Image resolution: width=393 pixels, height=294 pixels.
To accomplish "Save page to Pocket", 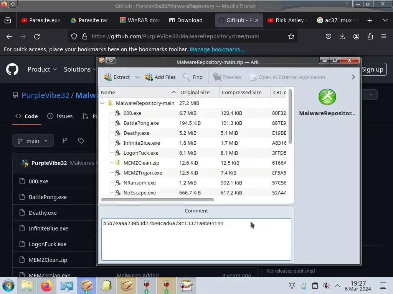I will click(x=329, y=36).
